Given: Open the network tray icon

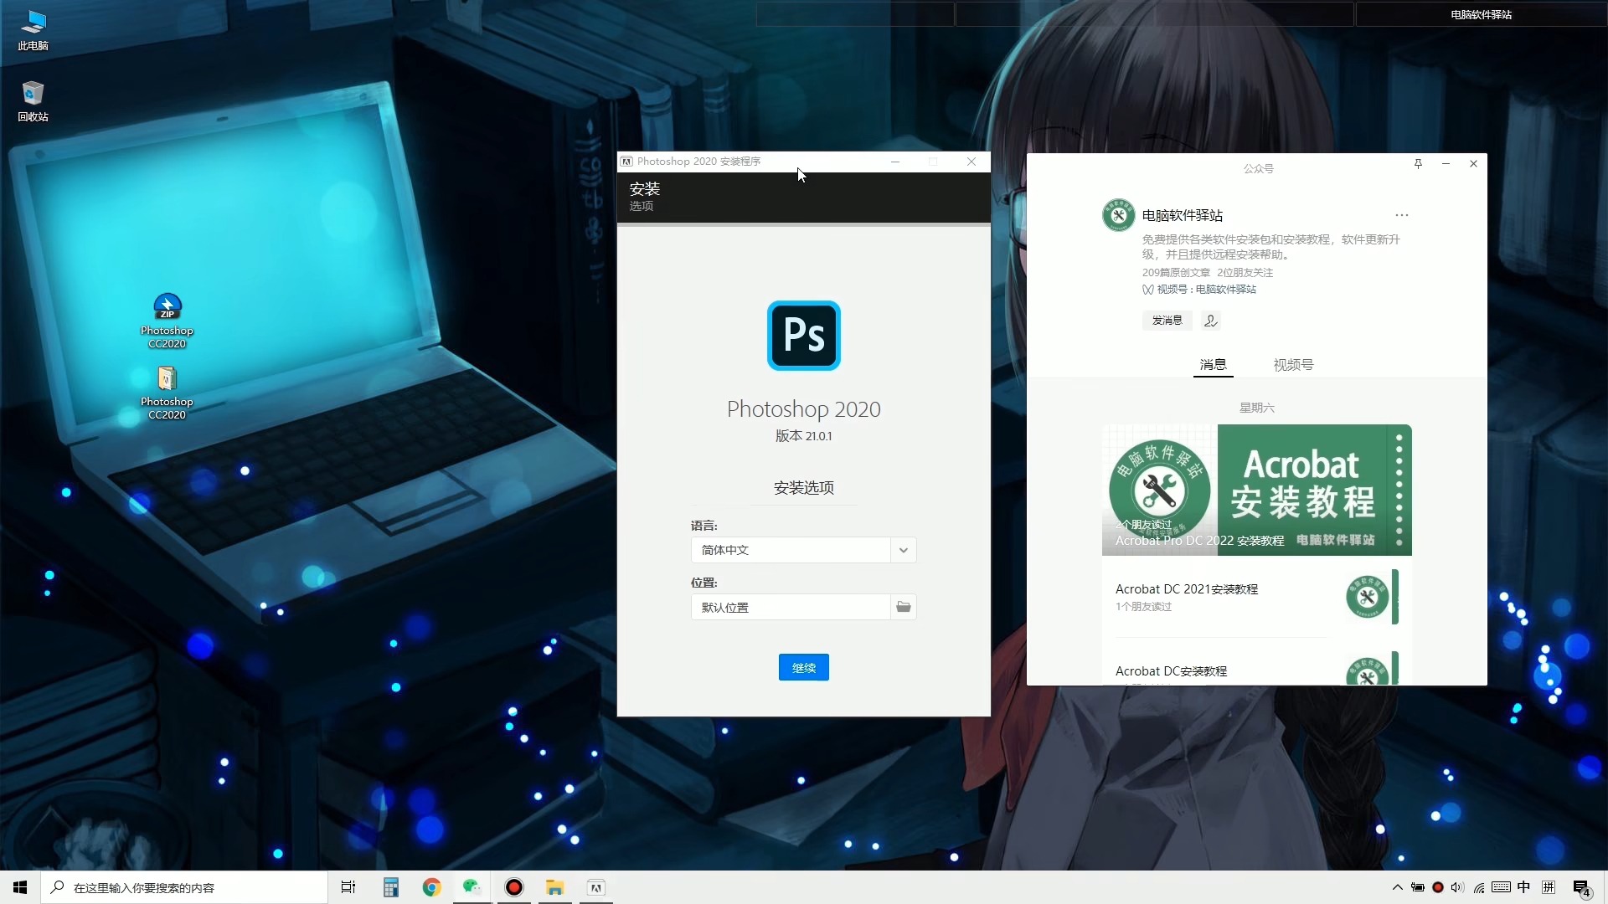Looking at the screenshot, I should pos(1479,887).
